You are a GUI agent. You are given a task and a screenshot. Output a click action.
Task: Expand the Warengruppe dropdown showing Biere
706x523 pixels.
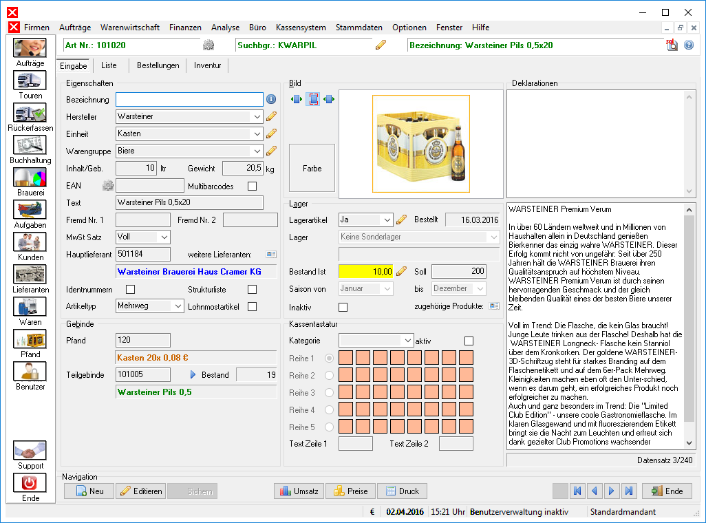point(257,151)
